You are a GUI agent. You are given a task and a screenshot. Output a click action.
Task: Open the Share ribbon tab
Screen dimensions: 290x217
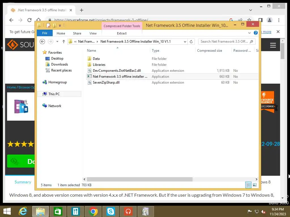pyautogui.click(x=77, y=33)
